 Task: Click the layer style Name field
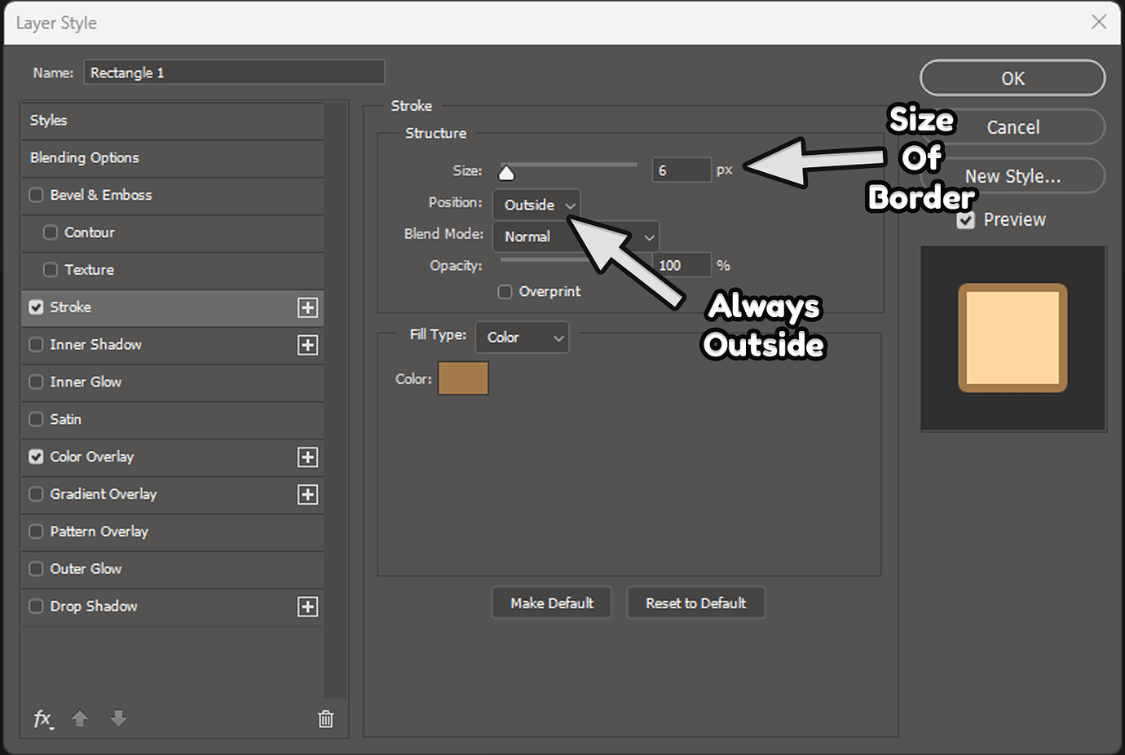pos(234,72)
